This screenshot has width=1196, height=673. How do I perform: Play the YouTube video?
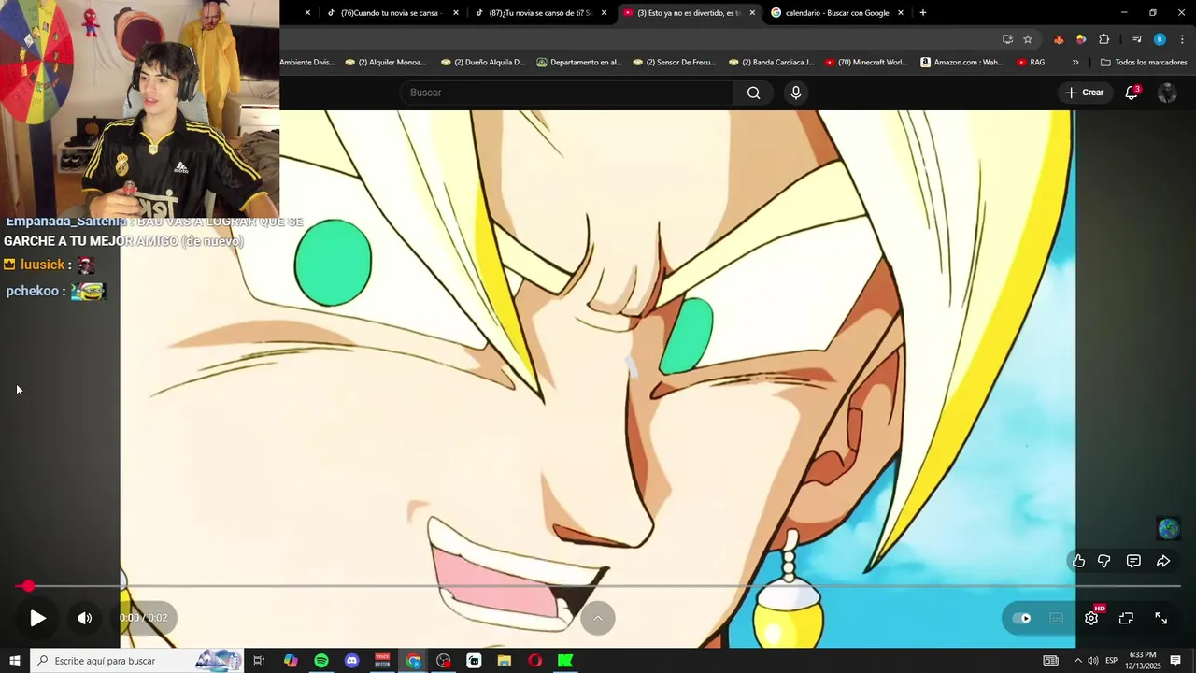[37, 618]
